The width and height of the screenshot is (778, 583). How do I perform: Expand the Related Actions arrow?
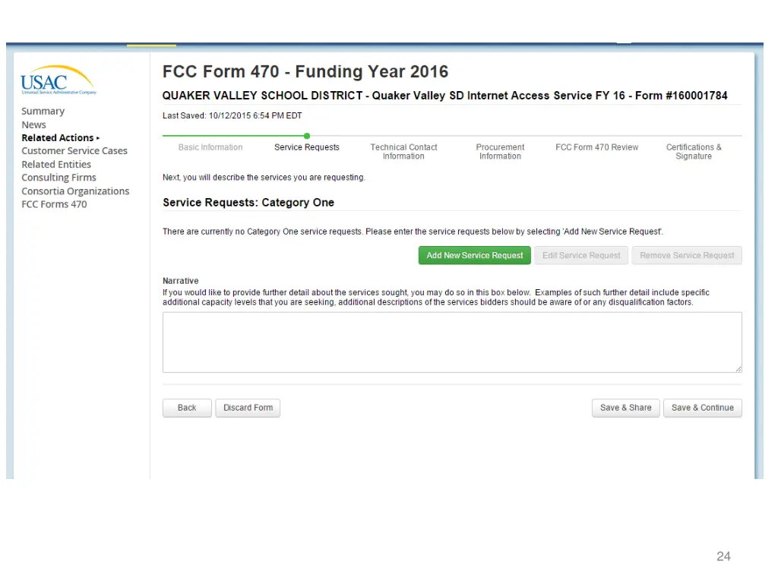pyautogui.click(x=98, y=138)
